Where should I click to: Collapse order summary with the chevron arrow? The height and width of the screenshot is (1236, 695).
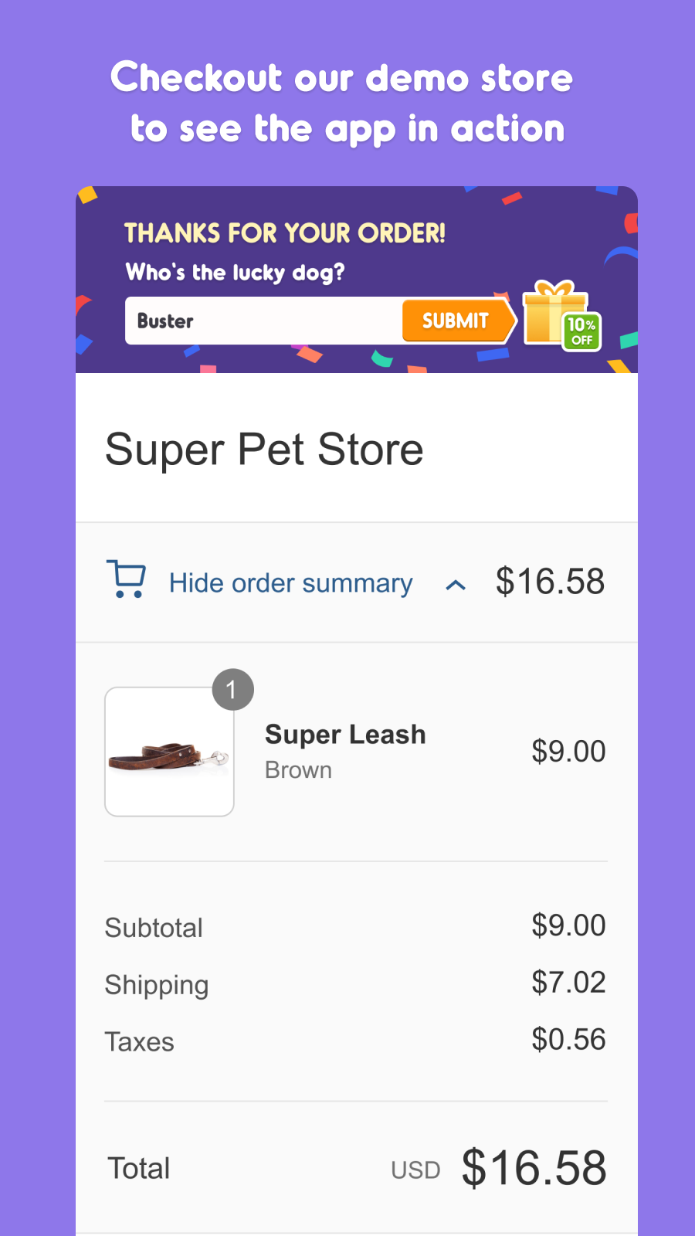coord(456,586)
